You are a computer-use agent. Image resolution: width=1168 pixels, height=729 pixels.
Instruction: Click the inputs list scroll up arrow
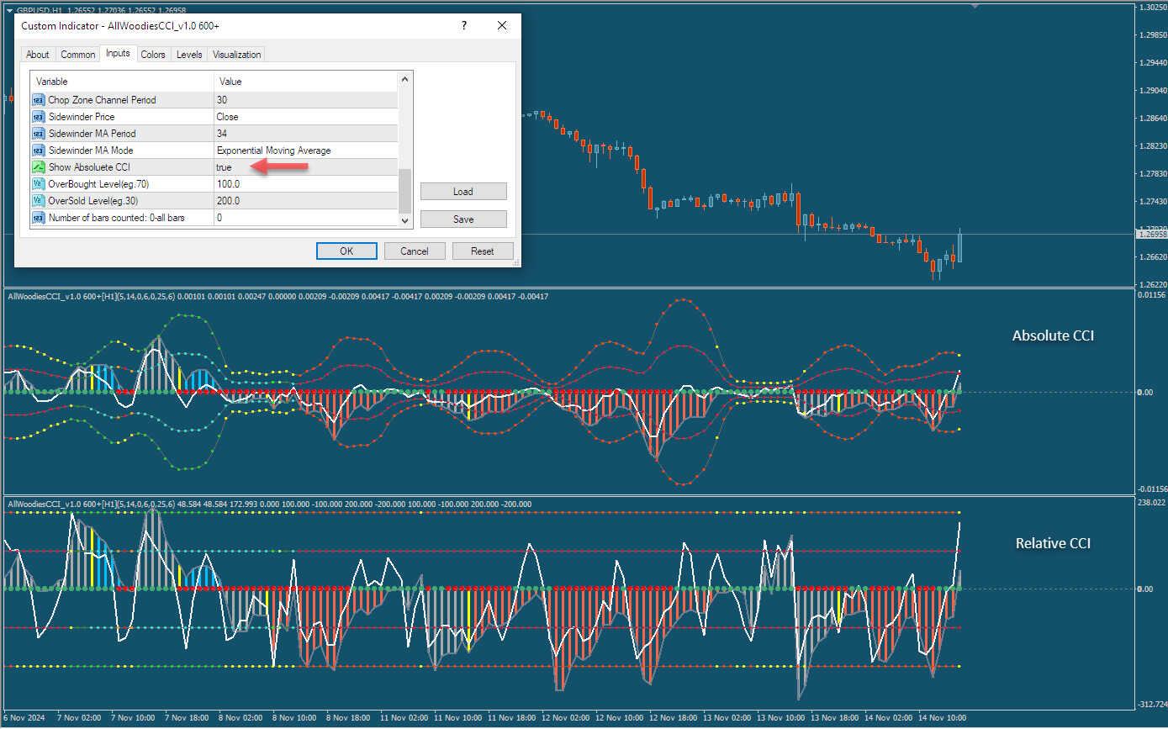pos(404,79)
